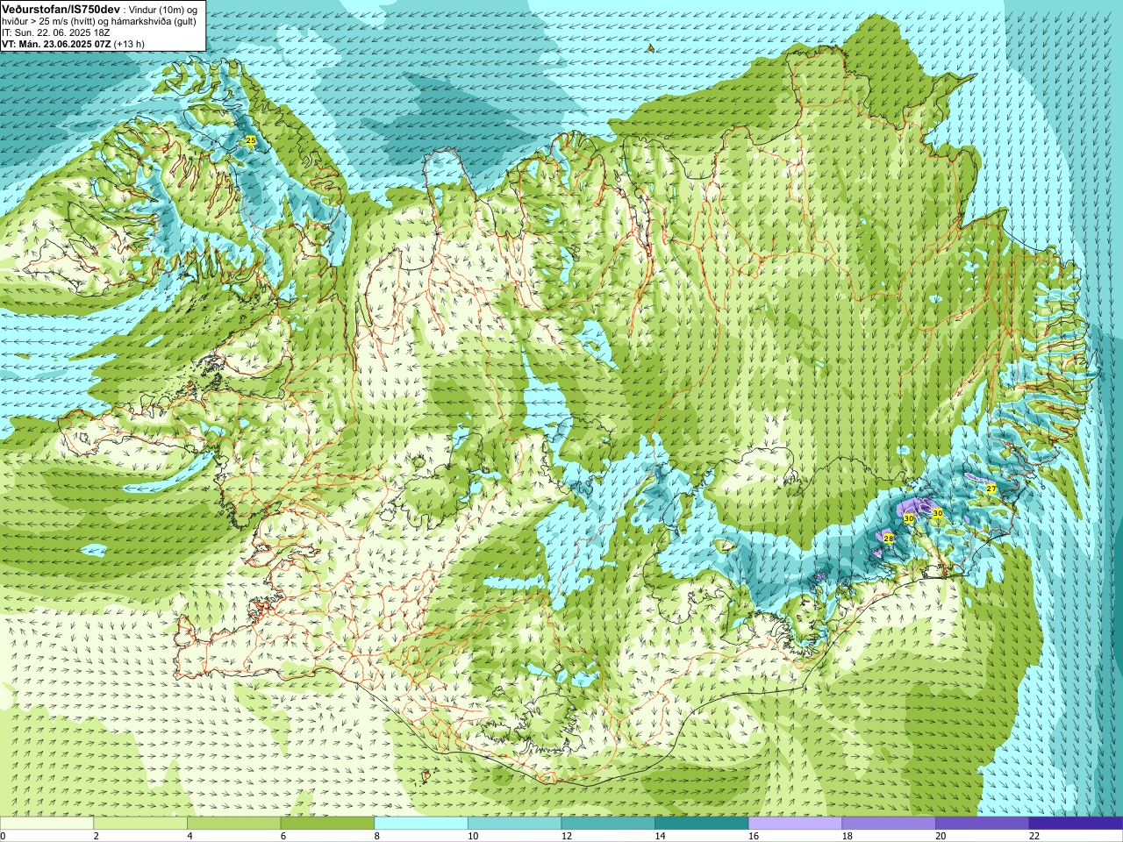
Task: Select the 8–10 m/s light cyan legend swatch
Action: (x=421, y=823)
